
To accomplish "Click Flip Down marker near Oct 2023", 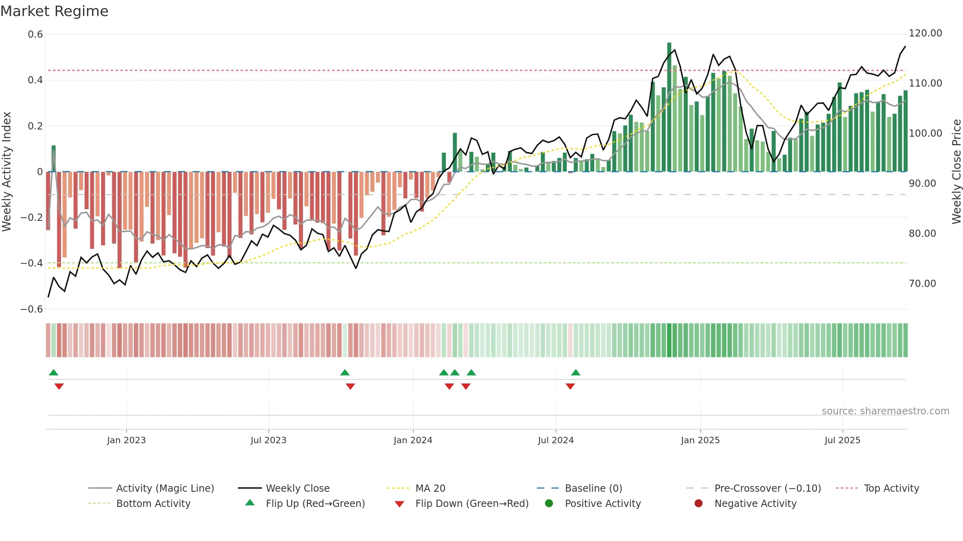I will 350,386.
